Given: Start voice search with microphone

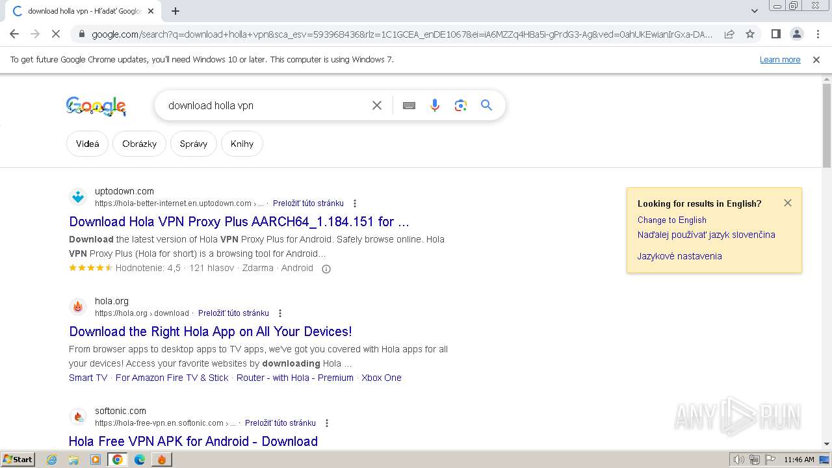Looking at the screenshot, I should point(435,105).
